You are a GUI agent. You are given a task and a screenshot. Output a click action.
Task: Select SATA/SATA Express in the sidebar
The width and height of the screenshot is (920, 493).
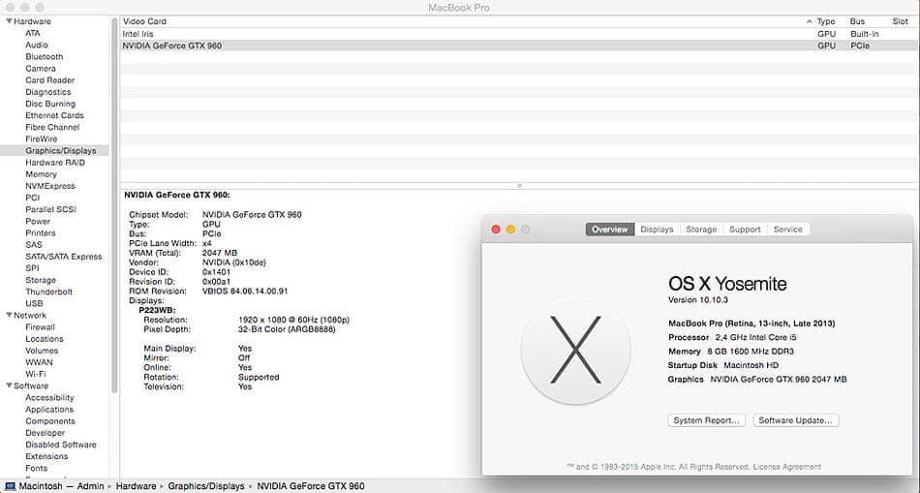point(63,256)
